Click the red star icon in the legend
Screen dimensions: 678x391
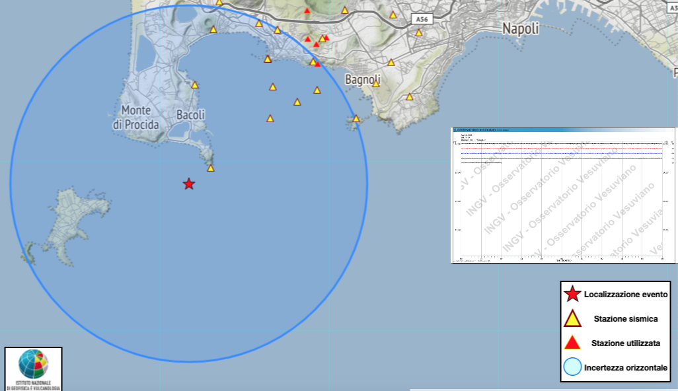(572, 294)
